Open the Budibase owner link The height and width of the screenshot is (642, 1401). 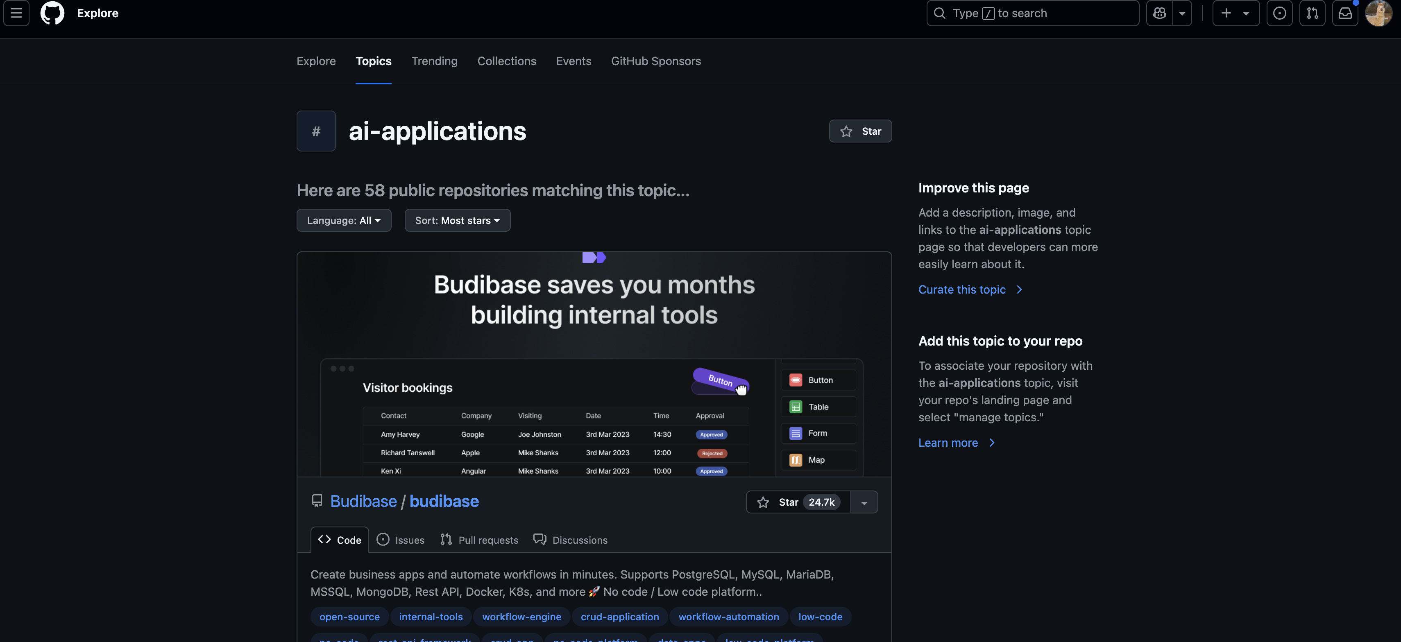363,501
